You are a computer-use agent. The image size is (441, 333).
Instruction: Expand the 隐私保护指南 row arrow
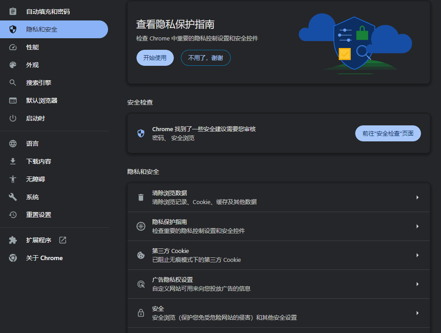coord(417,226)
